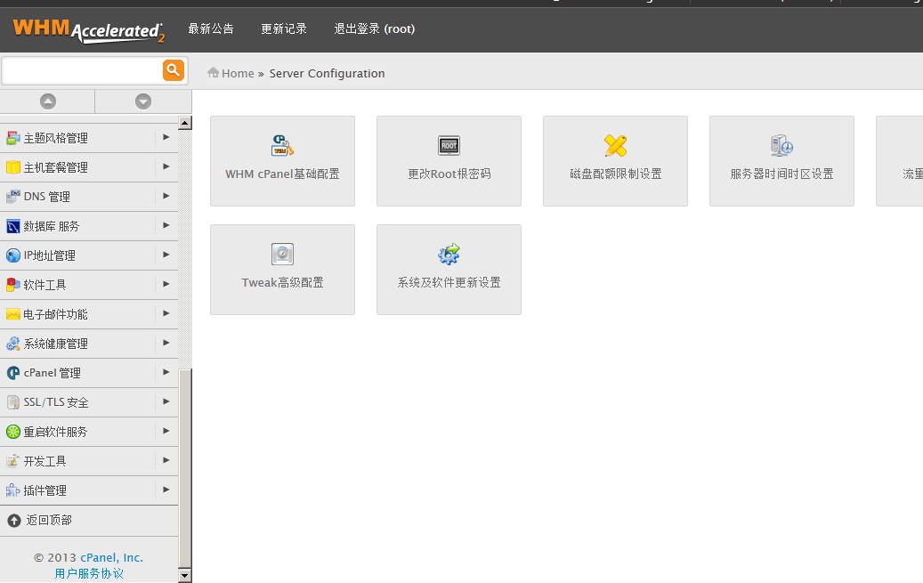Click the Home house icon in breadcrumb

click(213, 72)
